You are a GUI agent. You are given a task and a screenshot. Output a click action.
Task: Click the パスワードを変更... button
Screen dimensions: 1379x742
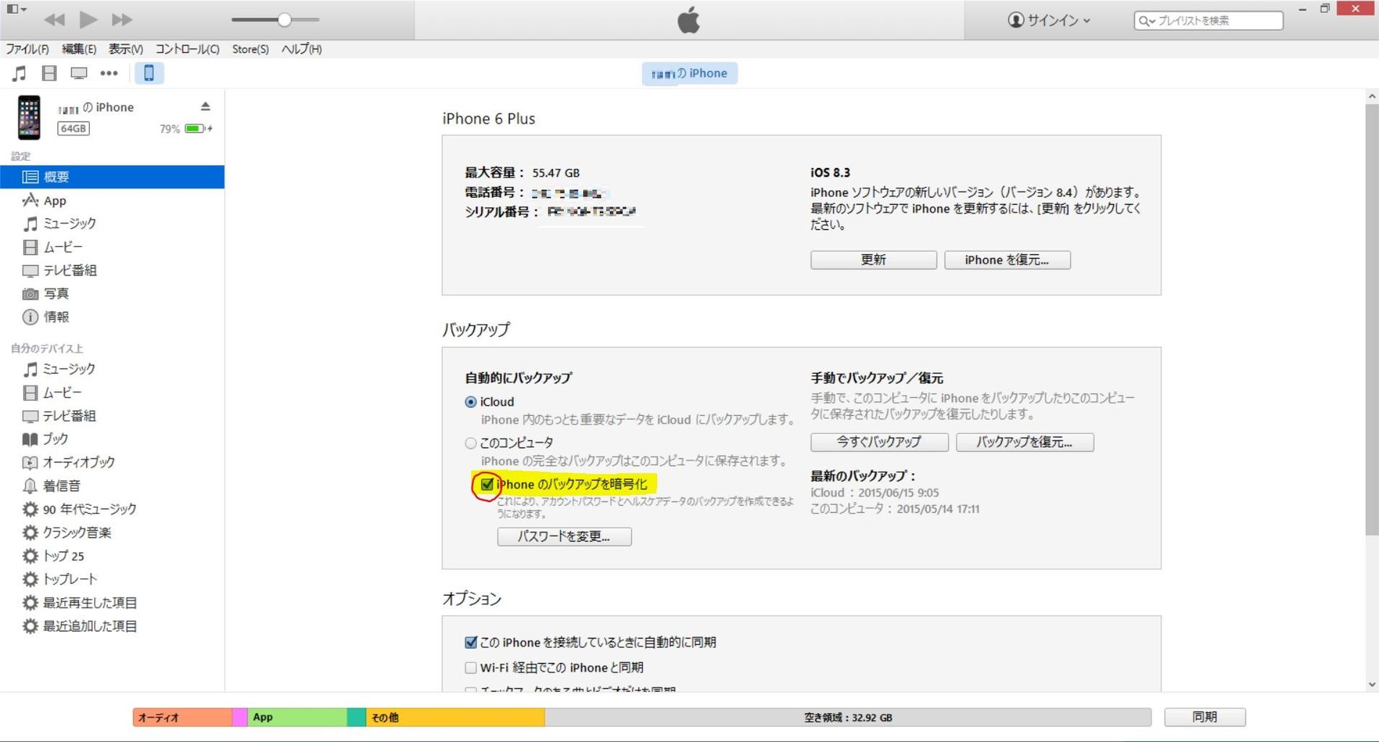[x=564, y=536]
